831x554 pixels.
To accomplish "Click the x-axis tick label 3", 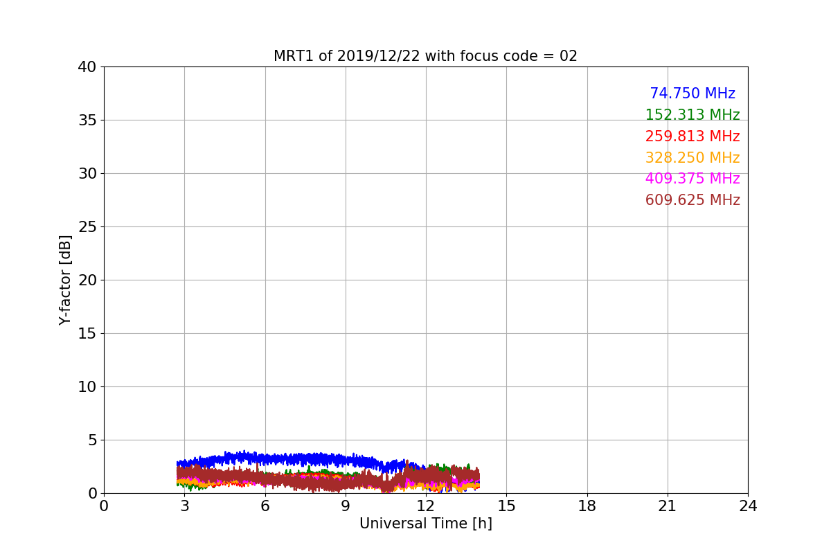I will tap(184, 506).
